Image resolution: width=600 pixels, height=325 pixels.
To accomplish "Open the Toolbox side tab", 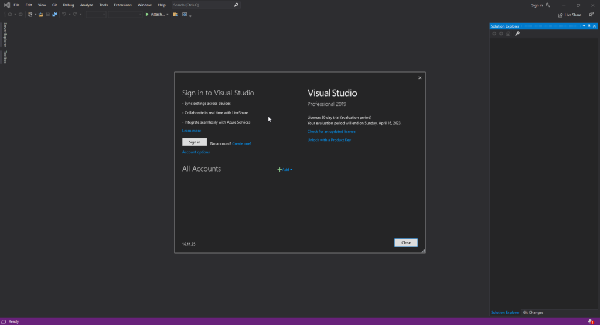I will click(5, 57).
